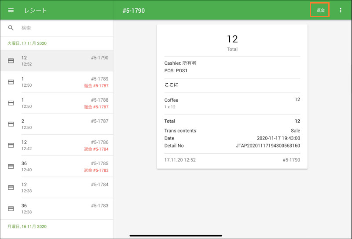Screen dimensions: 352x239
Task: Click the レシート header title
Action: point(36,10)
